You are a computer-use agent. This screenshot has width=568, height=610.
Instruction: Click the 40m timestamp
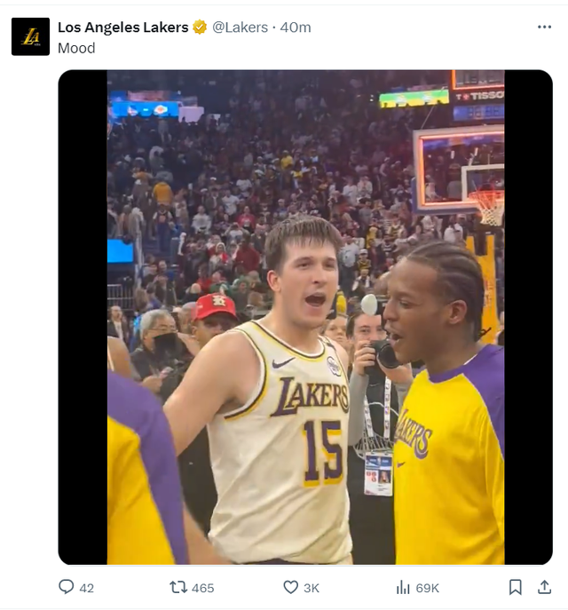(296, 28)
